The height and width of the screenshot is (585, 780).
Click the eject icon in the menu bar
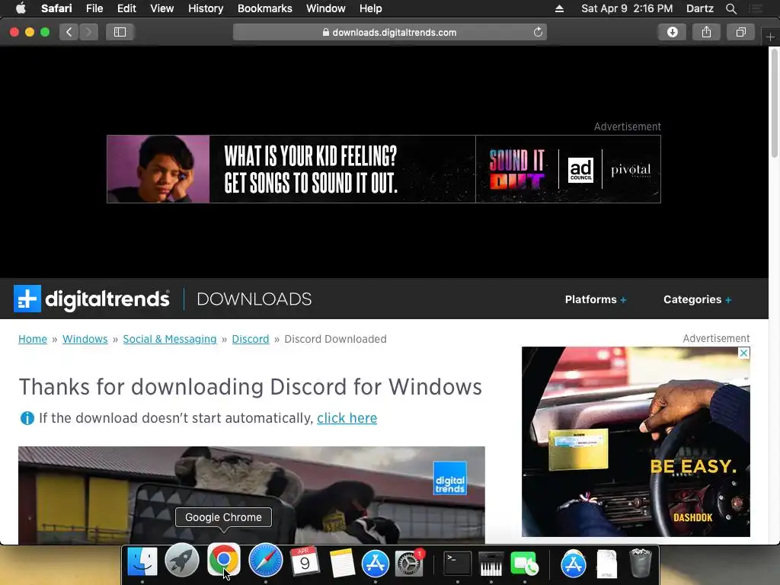559,8
